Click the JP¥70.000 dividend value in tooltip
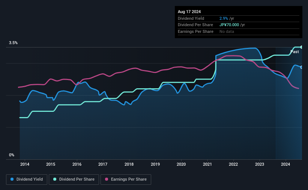308x190 pixels. 229,25
